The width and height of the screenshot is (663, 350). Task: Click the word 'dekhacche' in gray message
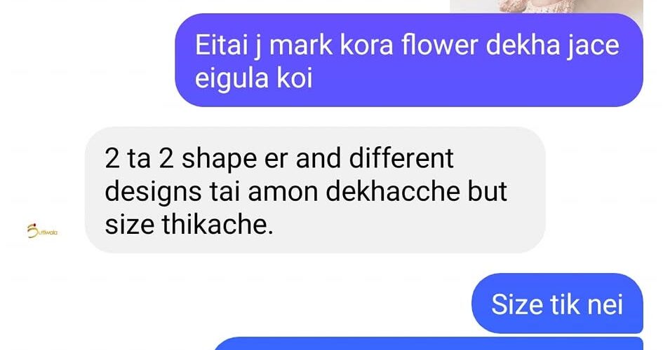(393, 191)
